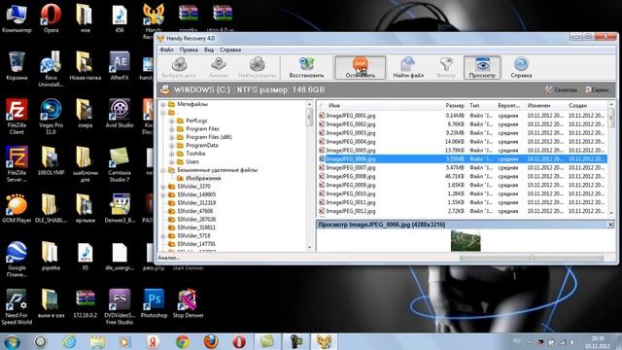The height and width of the screenshot is (350, 622).
Task: Open the Vegas Pro 11.0 desktop icon
Action: [x=52, y=117]
